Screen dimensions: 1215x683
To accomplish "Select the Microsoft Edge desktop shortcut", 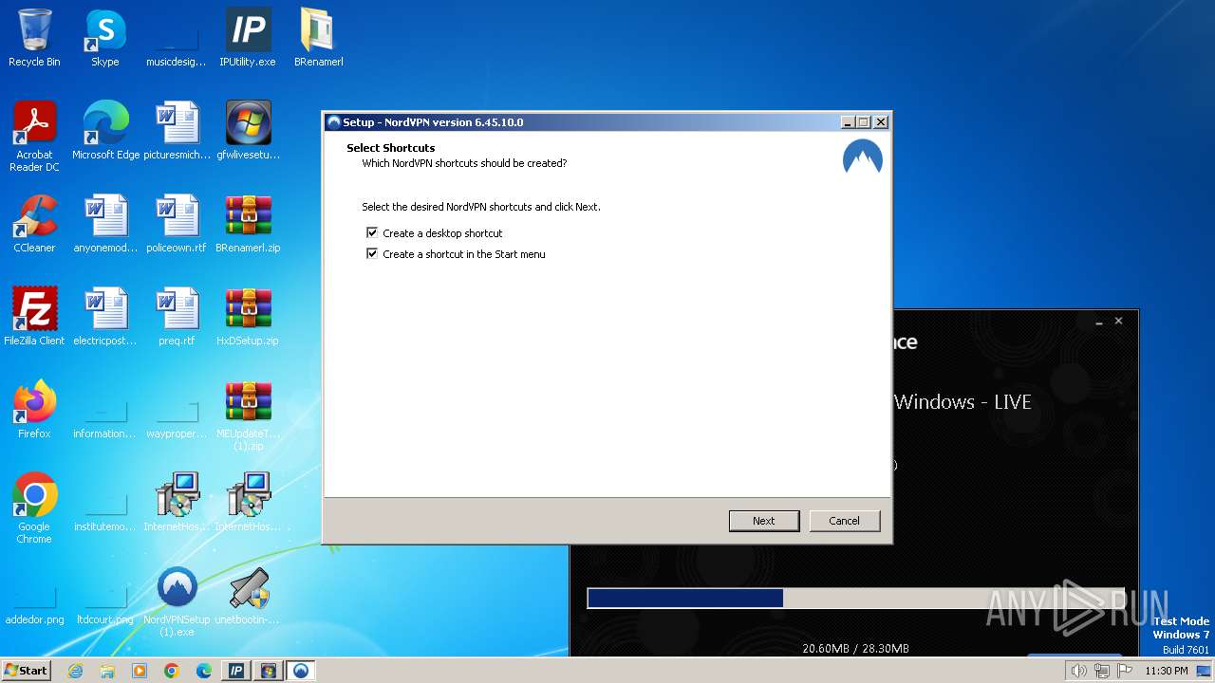I will (105, 131).
